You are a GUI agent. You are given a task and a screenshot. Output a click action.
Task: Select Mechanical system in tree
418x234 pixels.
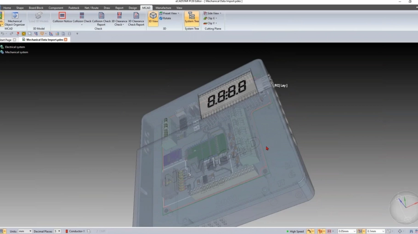[16, 52]
